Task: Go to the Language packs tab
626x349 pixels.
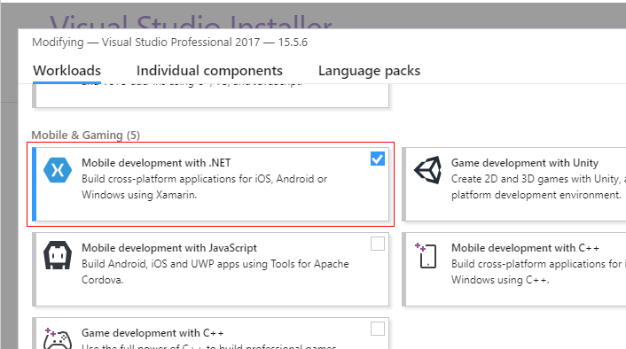Action: (369, 71)
